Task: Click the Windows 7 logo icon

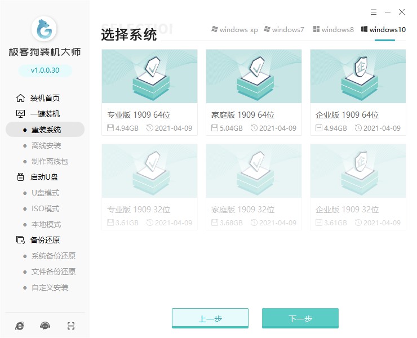Action: [x=267, y=29]
